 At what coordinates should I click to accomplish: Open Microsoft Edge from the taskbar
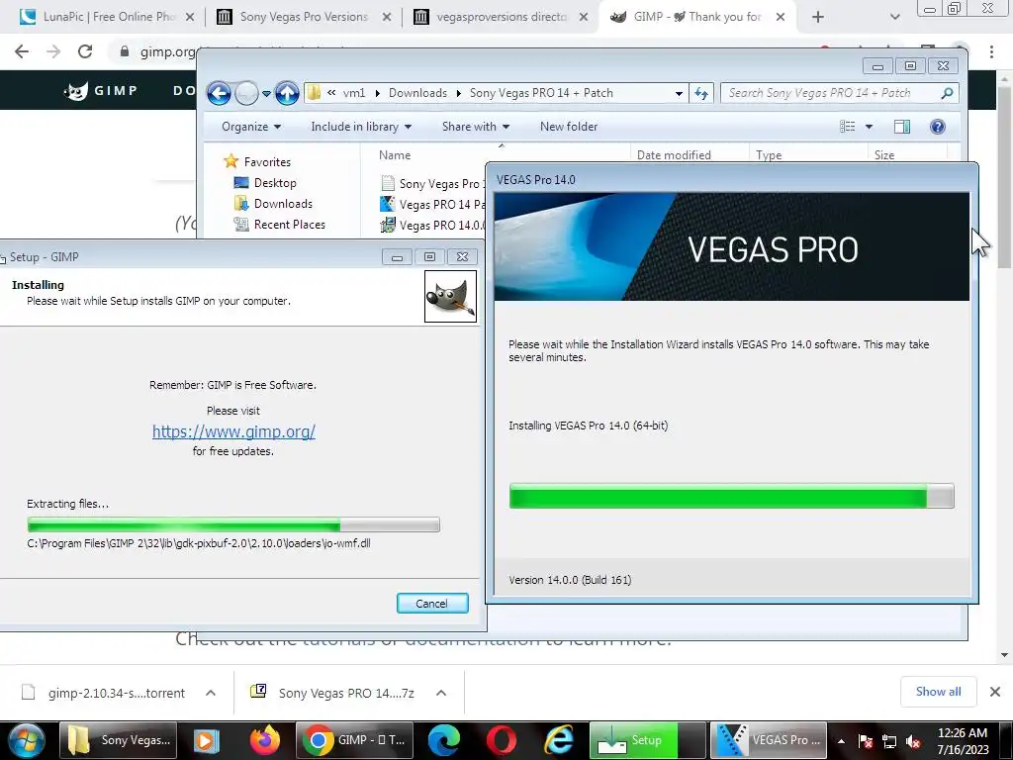tap(444, 740)
